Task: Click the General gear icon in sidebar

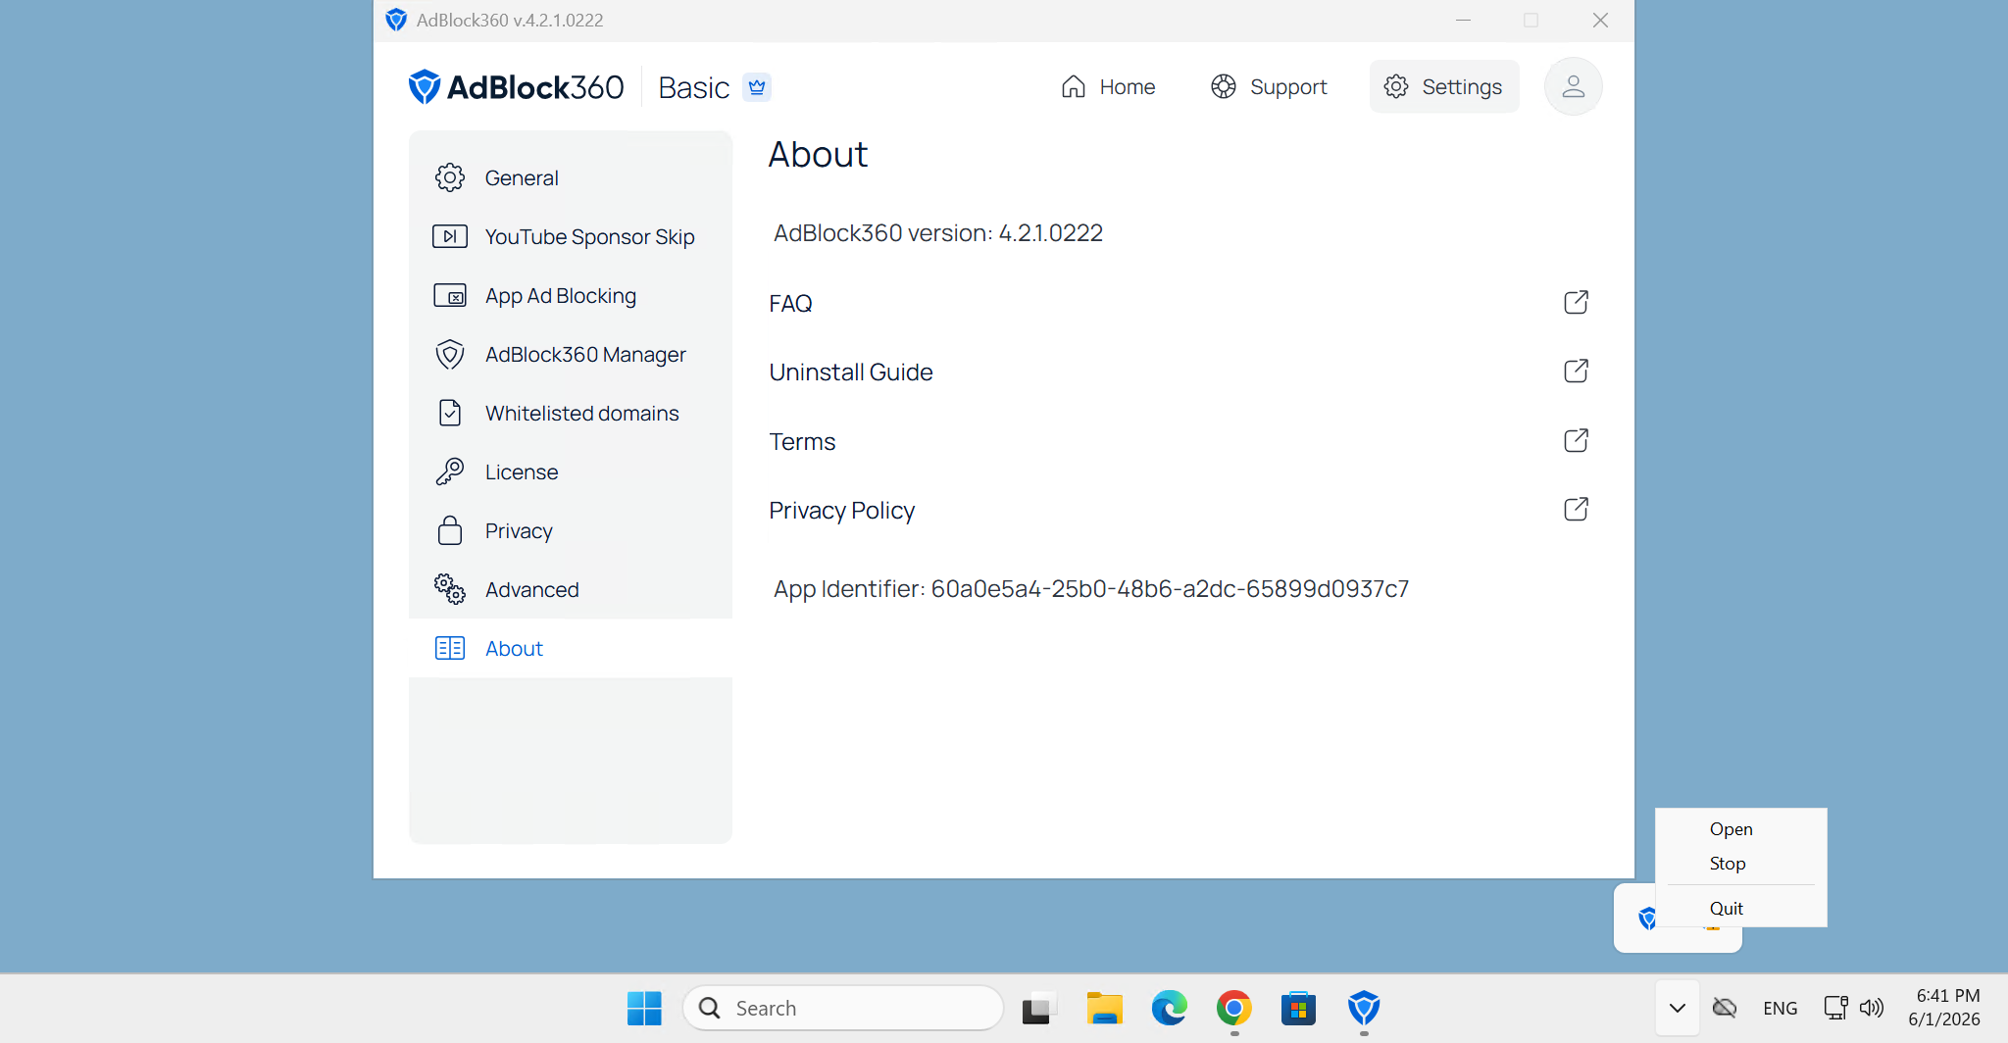Action: (x=450, y=177)
